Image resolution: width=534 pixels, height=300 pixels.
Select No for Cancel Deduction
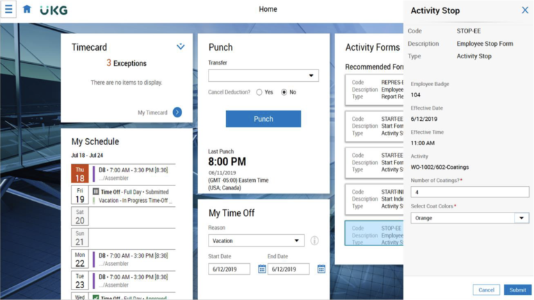284,92
